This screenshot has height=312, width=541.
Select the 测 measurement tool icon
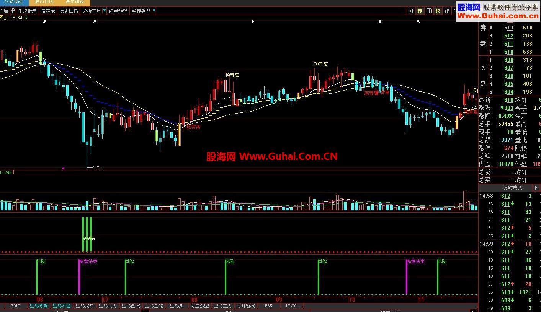[x=410, y=11]
